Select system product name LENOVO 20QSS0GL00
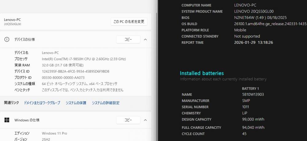The image size is (307, 141). (x=254, y=12)
